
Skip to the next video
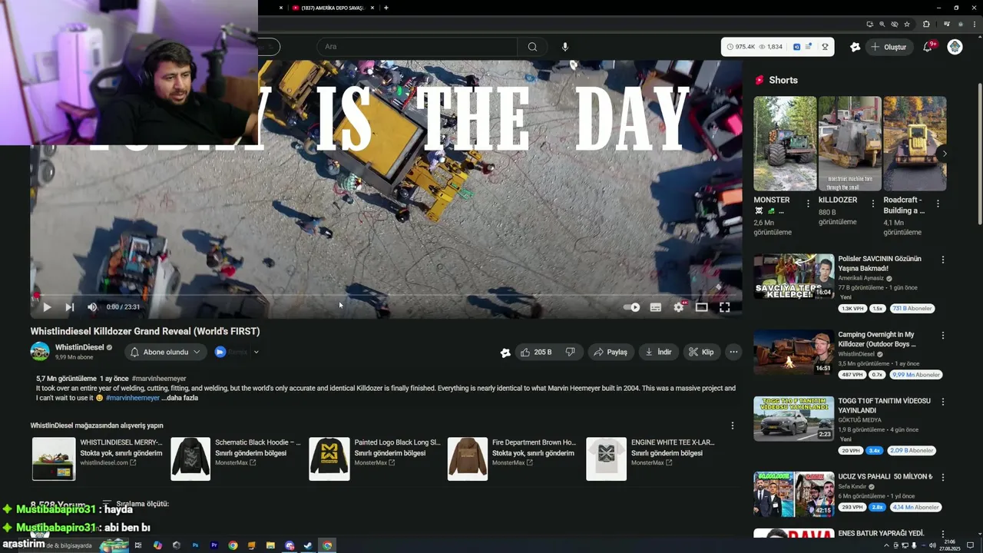point(70,307)
